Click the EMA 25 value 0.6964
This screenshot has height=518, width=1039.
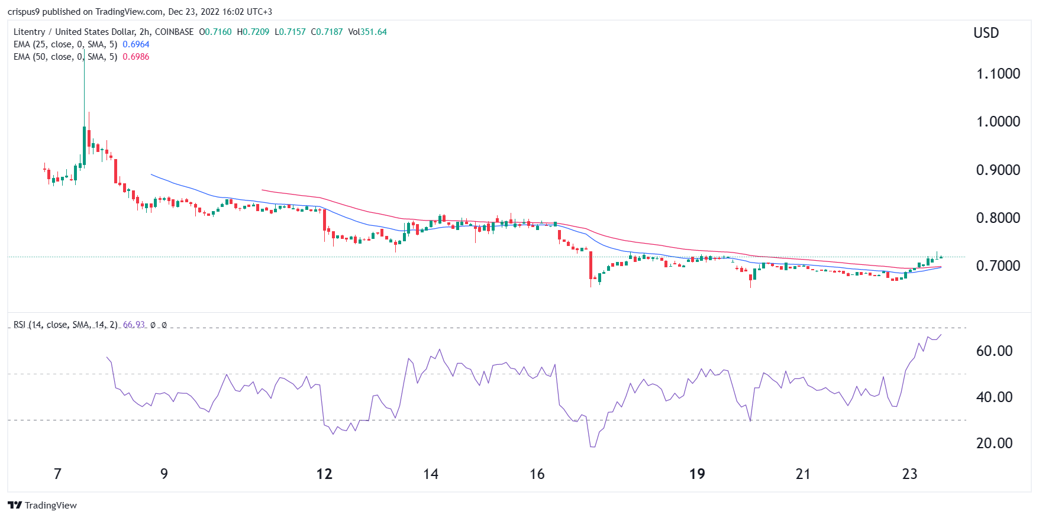136,44
